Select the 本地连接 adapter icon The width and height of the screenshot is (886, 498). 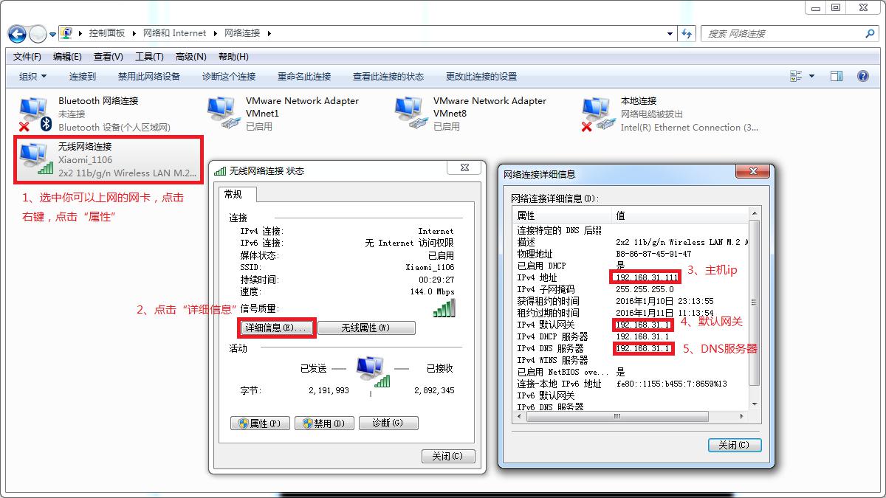tap(599, 114)
